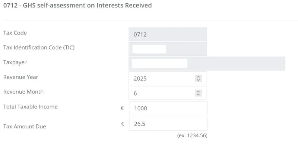The image size is (298, 152).
Task: Decrement Revenue Month with the down arrow
Action: coord(198,95)
